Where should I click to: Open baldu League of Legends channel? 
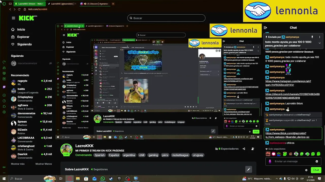pyautogui.click(x=31, y=91)
